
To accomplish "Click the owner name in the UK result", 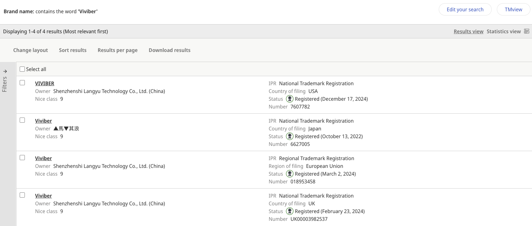I will tap(109, 203).
